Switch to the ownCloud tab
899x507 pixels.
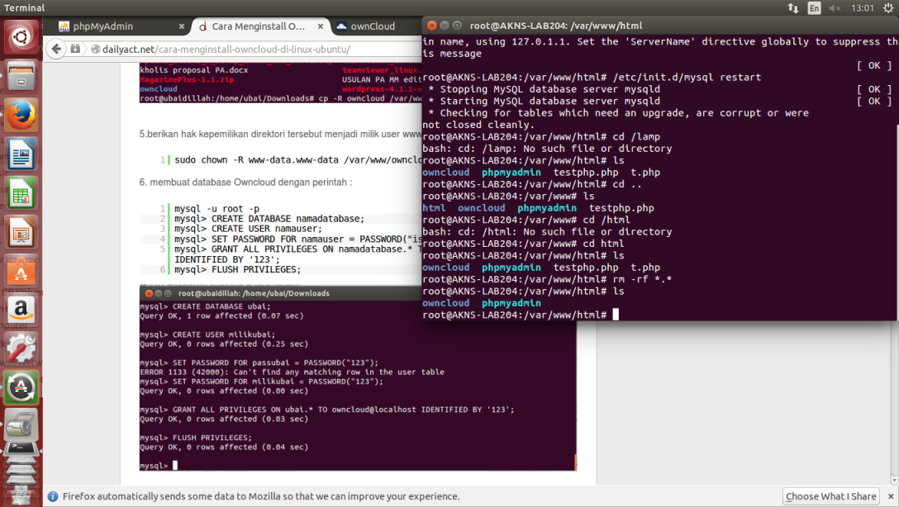pos(373,26)
